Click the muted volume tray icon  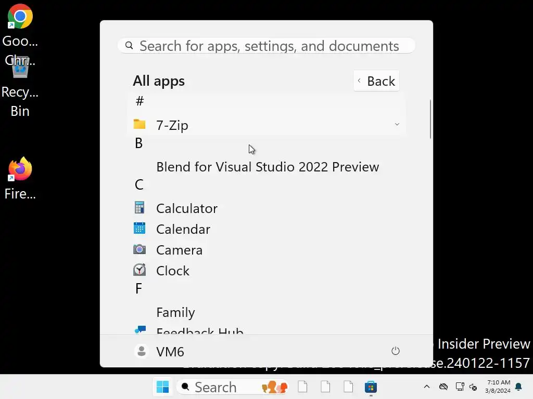coord(473,387)
